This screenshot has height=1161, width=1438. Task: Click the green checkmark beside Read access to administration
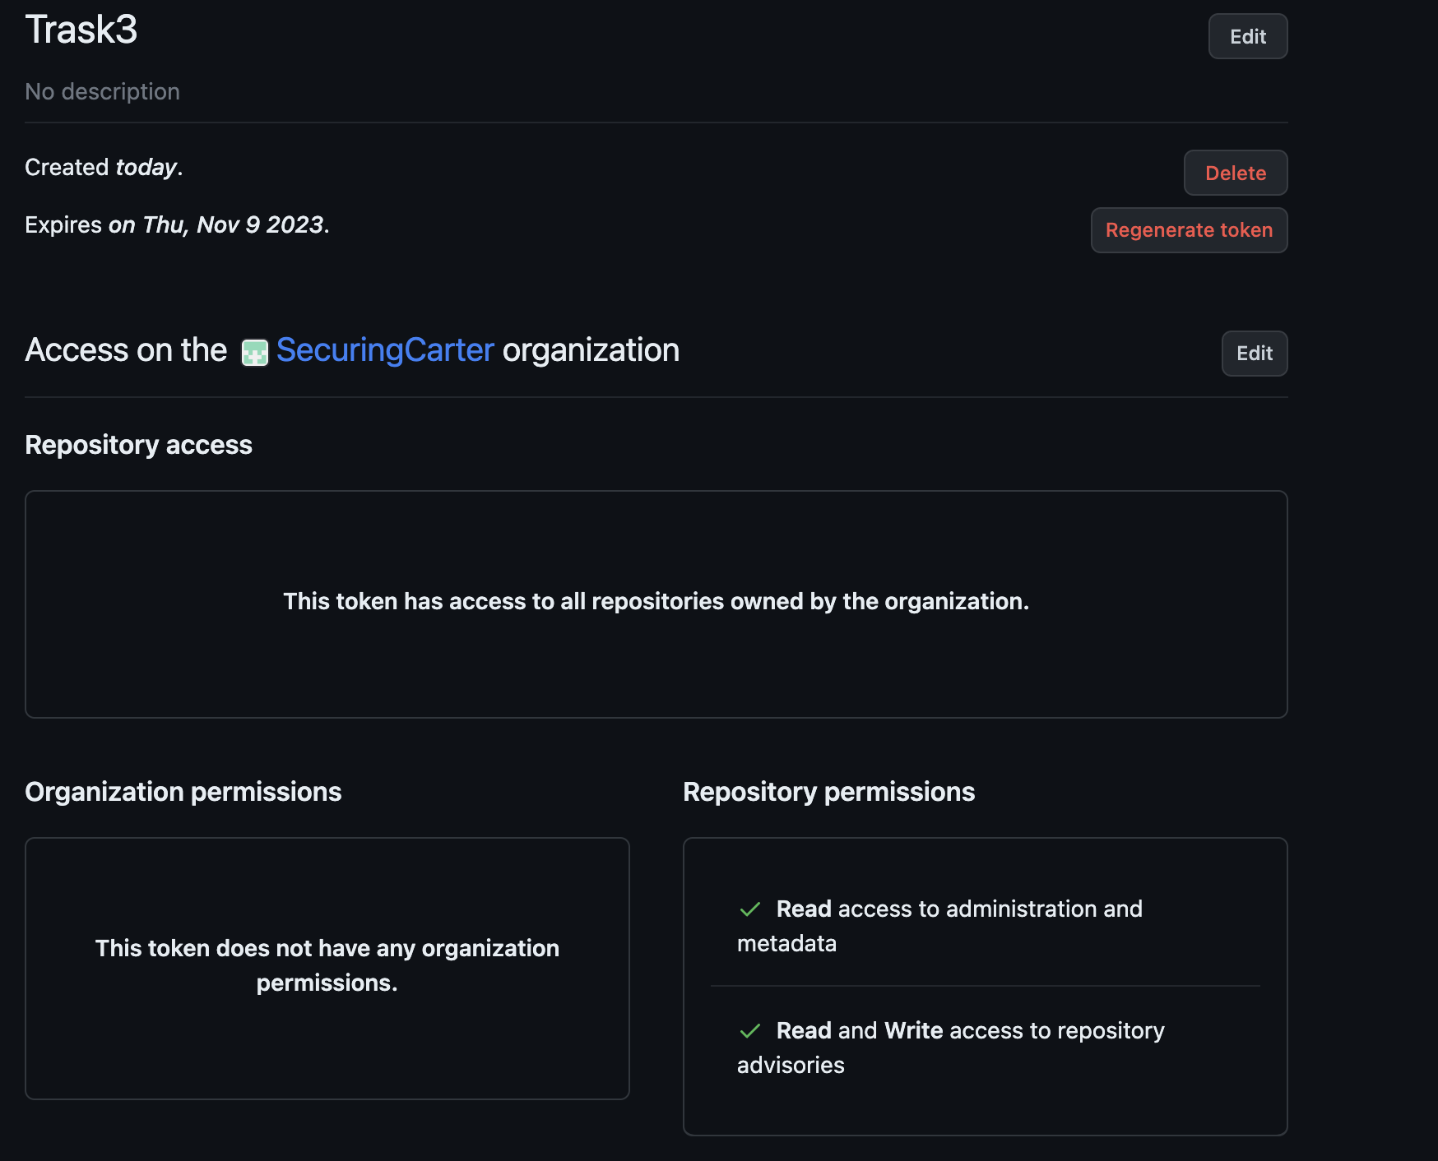click(x=749, y=908)
